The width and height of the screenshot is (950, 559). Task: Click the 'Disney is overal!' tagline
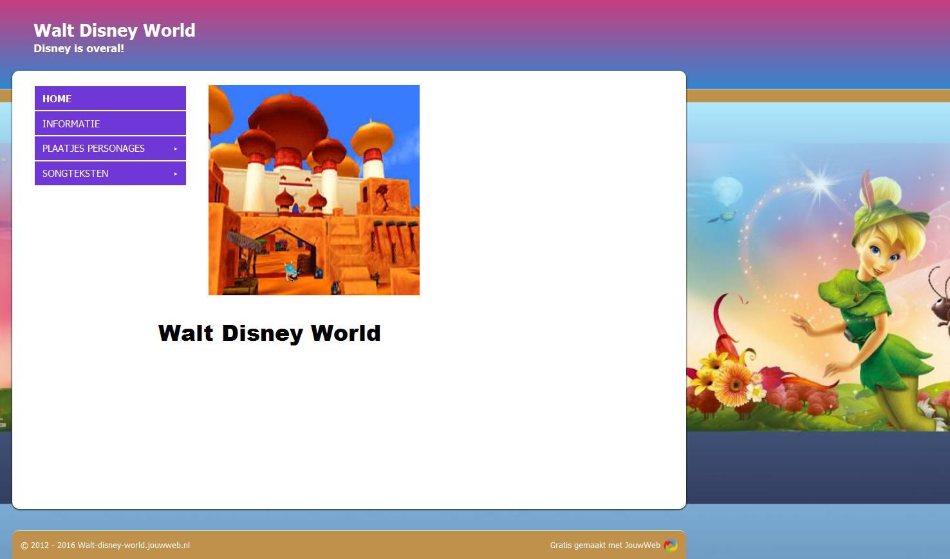pos(79,48)
